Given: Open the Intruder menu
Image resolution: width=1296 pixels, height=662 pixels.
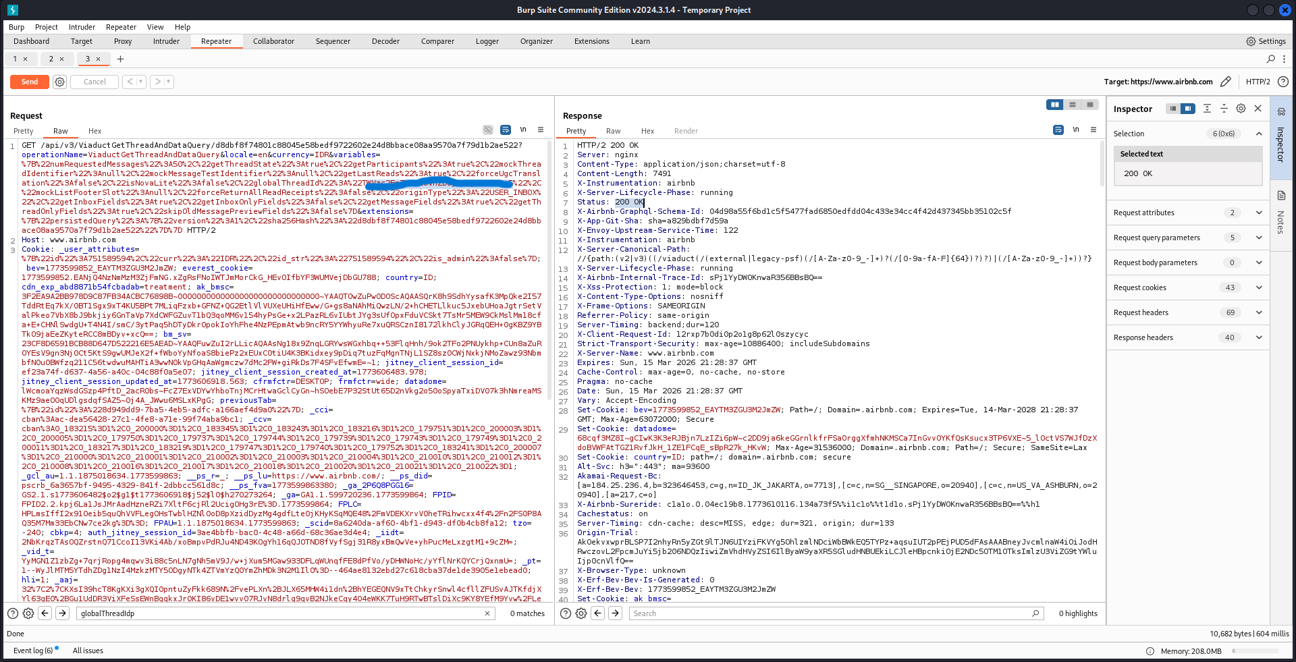Looking at the screenshot, I should (x=82, y=27).
